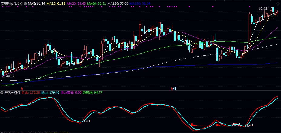The width and height of the screenshot is (281, 133).
Task: Click the red $ marker beside 财
Action: point(172,88)
